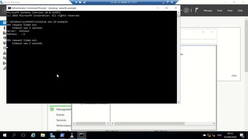Switch to Command Prompt on taskbar

pos(82,135)
